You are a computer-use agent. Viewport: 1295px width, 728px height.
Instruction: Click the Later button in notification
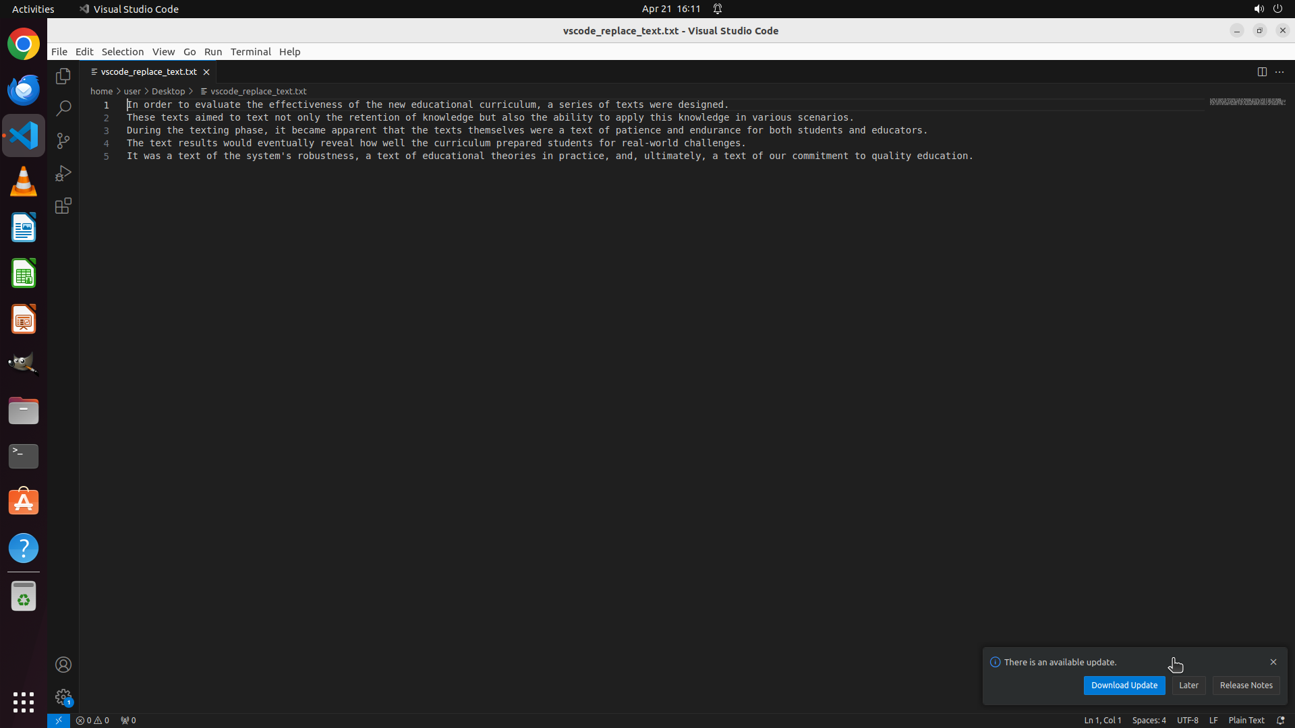click(1188, 685)
